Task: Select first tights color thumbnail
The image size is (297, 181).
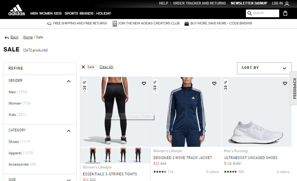Action: tap(93, 155)
